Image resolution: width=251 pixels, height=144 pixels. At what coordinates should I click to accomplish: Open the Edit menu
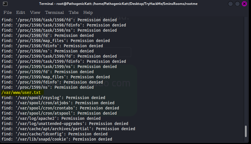(x=20, y=12)
